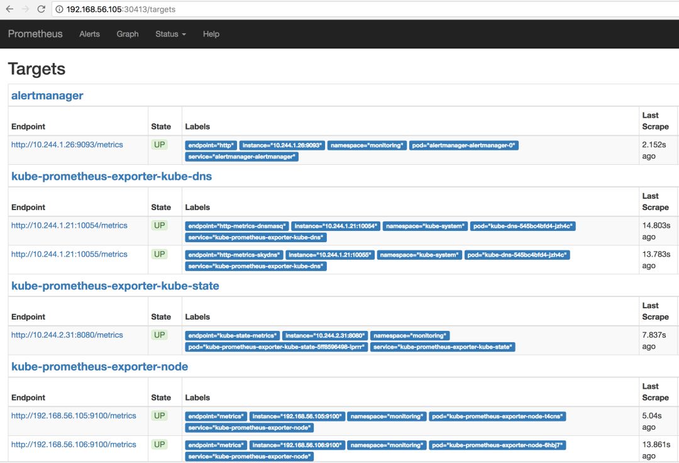Click UP state badge for 192.168.56.106:9100

159,444
